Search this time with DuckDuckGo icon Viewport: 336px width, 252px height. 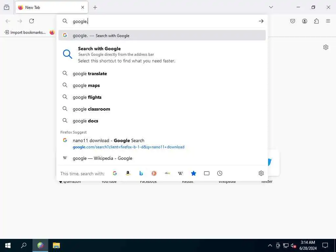(x=154, y=173)
